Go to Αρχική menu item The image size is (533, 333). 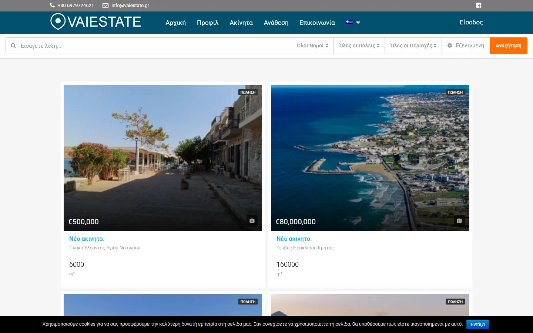click(175, 23)
